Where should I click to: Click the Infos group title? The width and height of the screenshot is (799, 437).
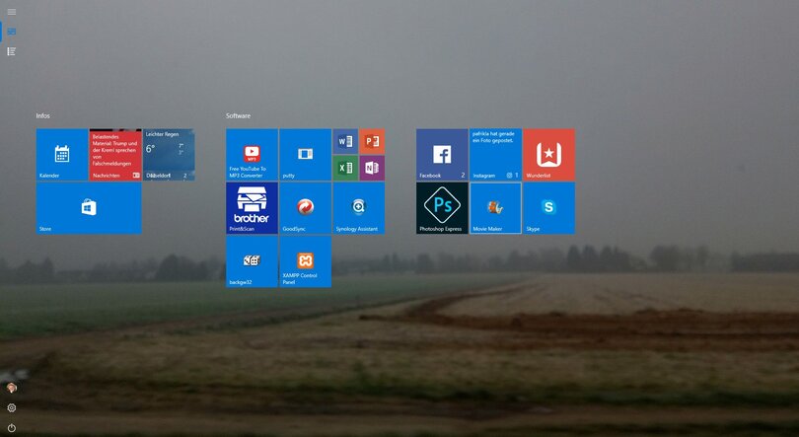pyautogui.click(x=42, y=115)
